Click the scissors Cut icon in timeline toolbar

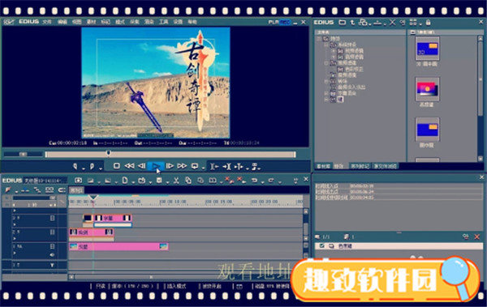point(176,180)
